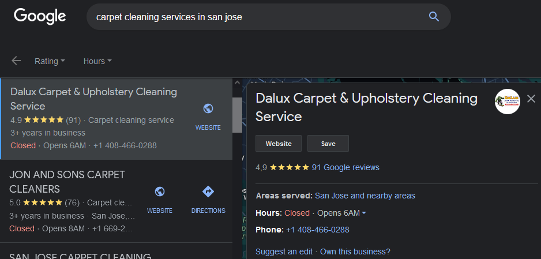Expand the Hours filter dropdown

point(97,61)
